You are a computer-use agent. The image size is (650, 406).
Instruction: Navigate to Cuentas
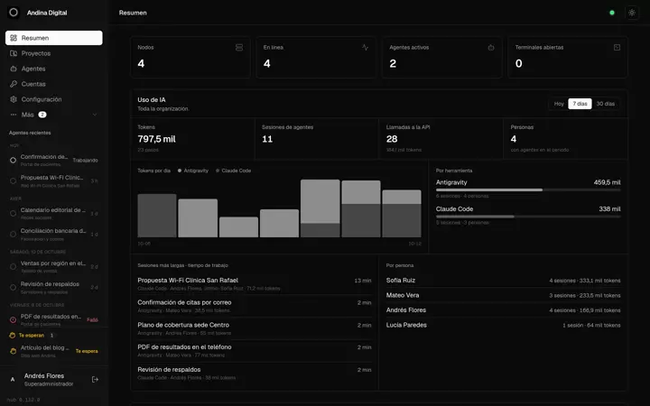pyautogui.click(x=54, y=84)
